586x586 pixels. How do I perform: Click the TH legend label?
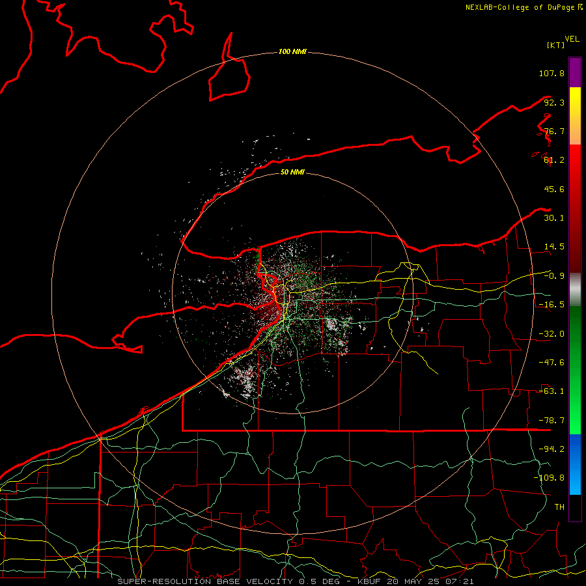coord(559,507)
